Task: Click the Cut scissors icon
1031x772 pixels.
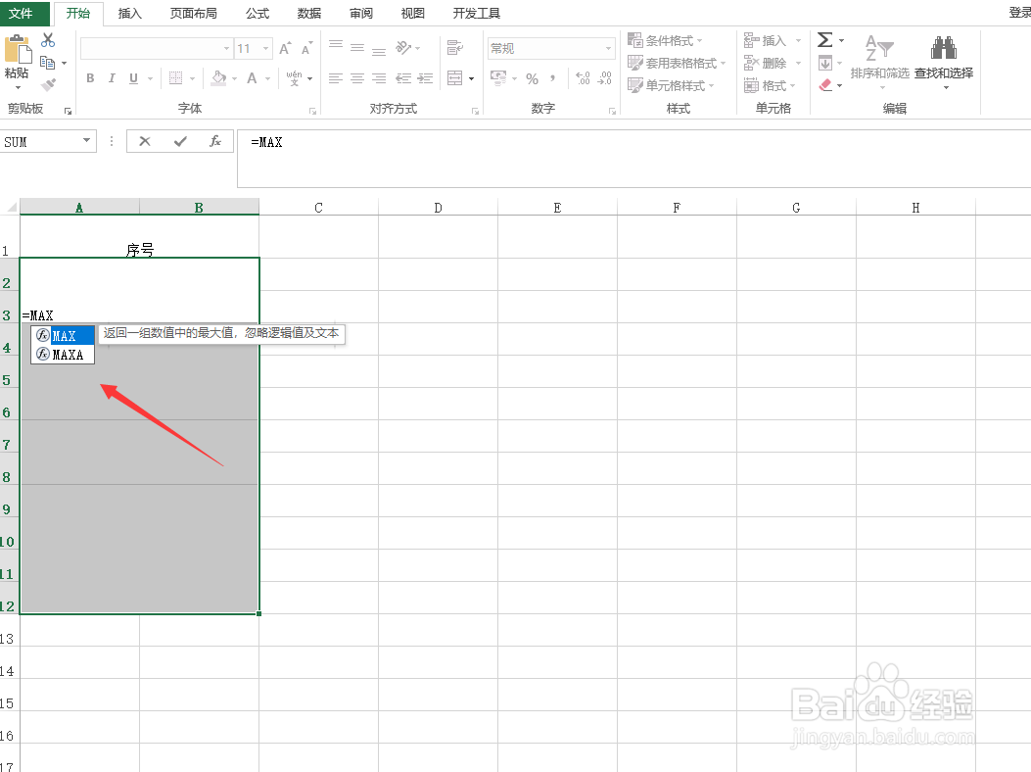Action: pyautogui.click(x=48, y=40)
